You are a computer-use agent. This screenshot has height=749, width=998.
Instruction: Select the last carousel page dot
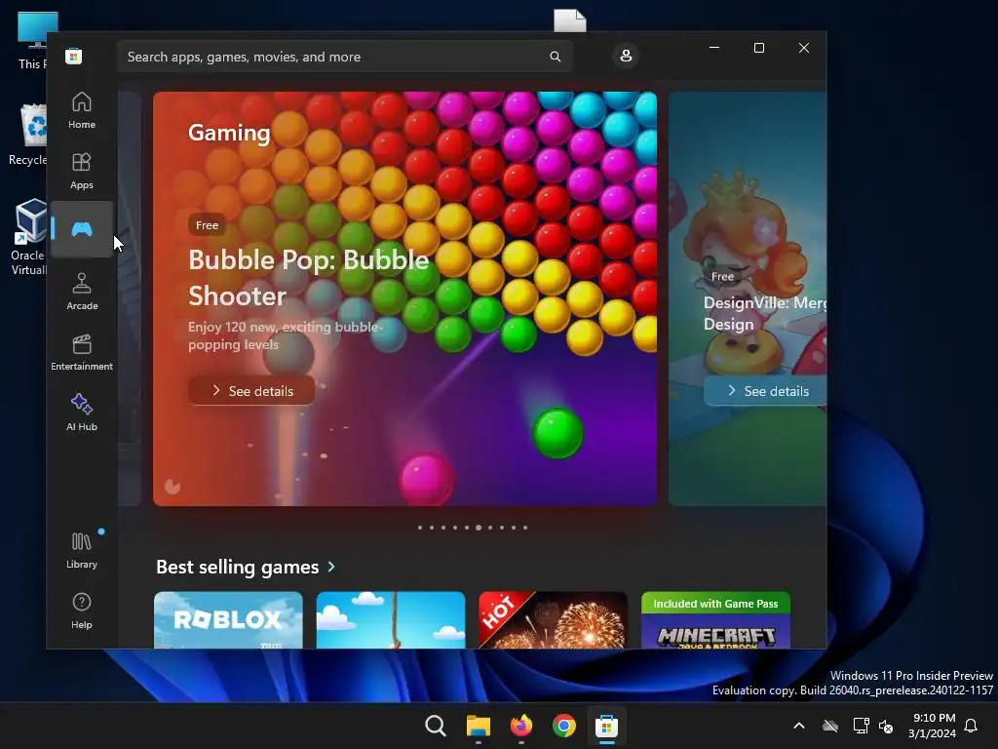tap(525, 528)
